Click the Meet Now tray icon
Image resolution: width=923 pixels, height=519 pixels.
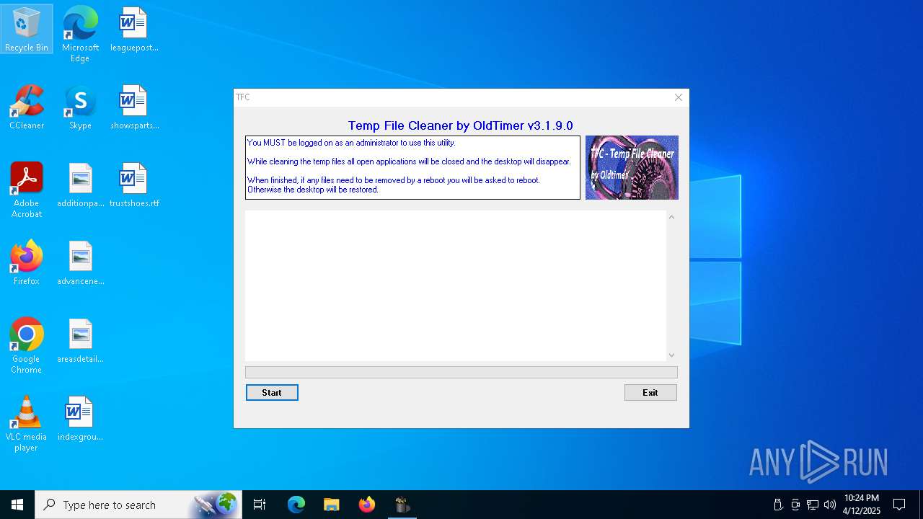(795, 505)
